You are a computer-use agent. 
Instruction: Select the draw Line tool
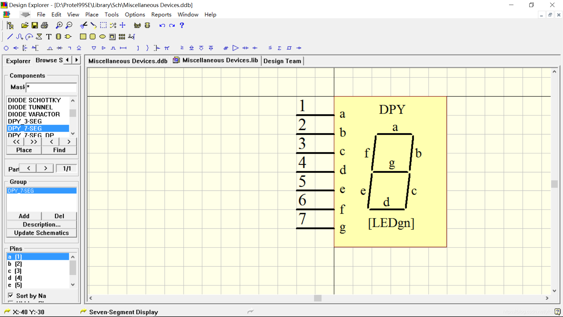(10, 36)
